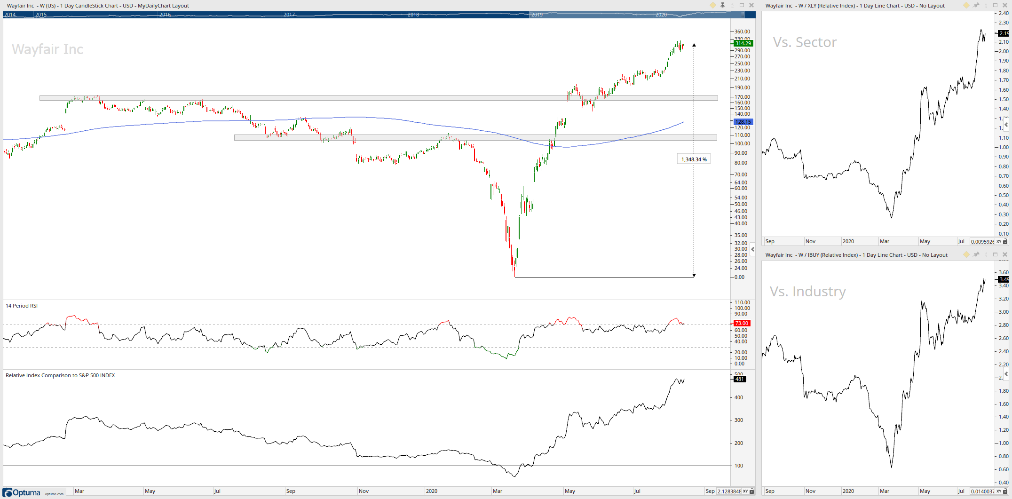The height and width of the screenshot is (499, 1012).
Task: Toggle the pin icon in the W / IBUY chart title bar
Action: click(976, 254)
